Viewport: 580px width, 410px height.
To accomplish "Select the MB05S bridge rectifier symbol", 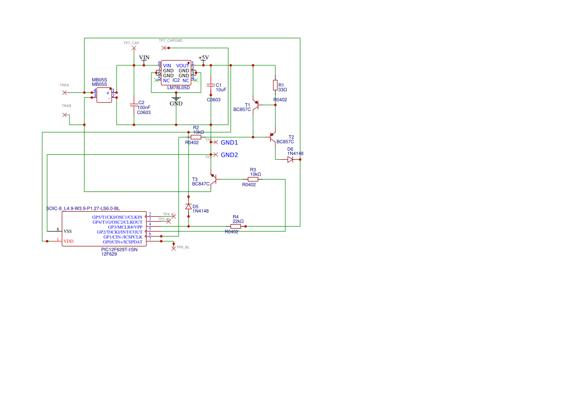I will coord(104,95).
